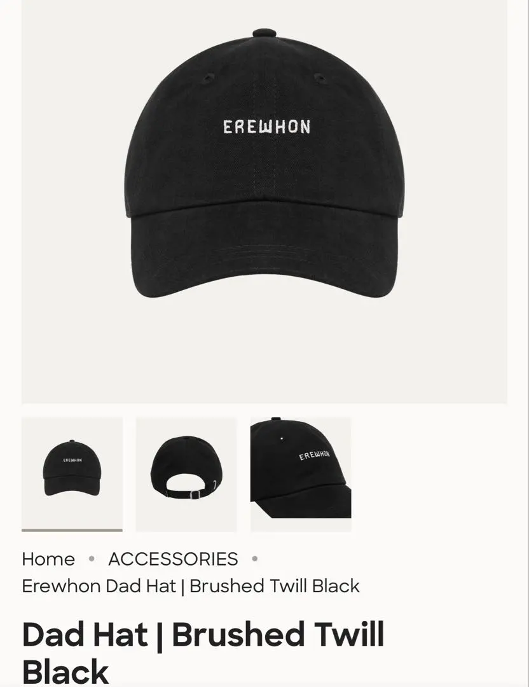This screenshot has height=687, width=529.
Task: Click the separator dot after Home
Action: [92, 559]
